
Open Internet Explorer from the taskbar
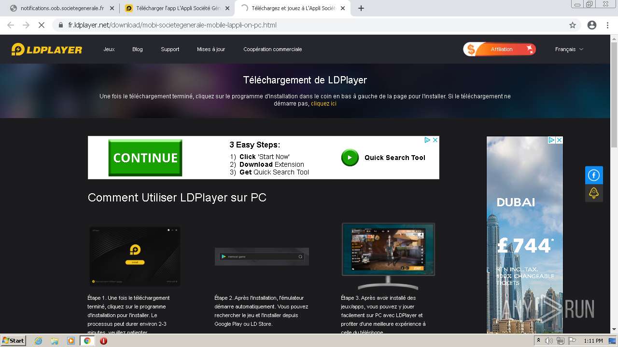pos(38,341)
